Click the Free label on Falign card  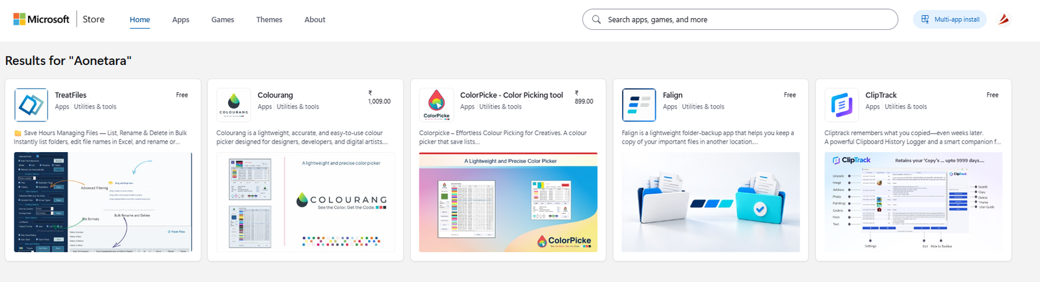(x=790, y=95)
